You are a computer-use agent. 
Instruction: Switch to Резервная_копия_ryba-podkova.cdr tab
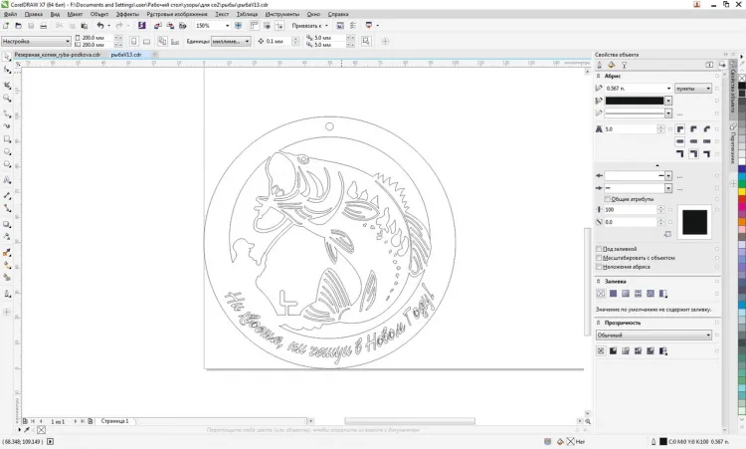57,55
